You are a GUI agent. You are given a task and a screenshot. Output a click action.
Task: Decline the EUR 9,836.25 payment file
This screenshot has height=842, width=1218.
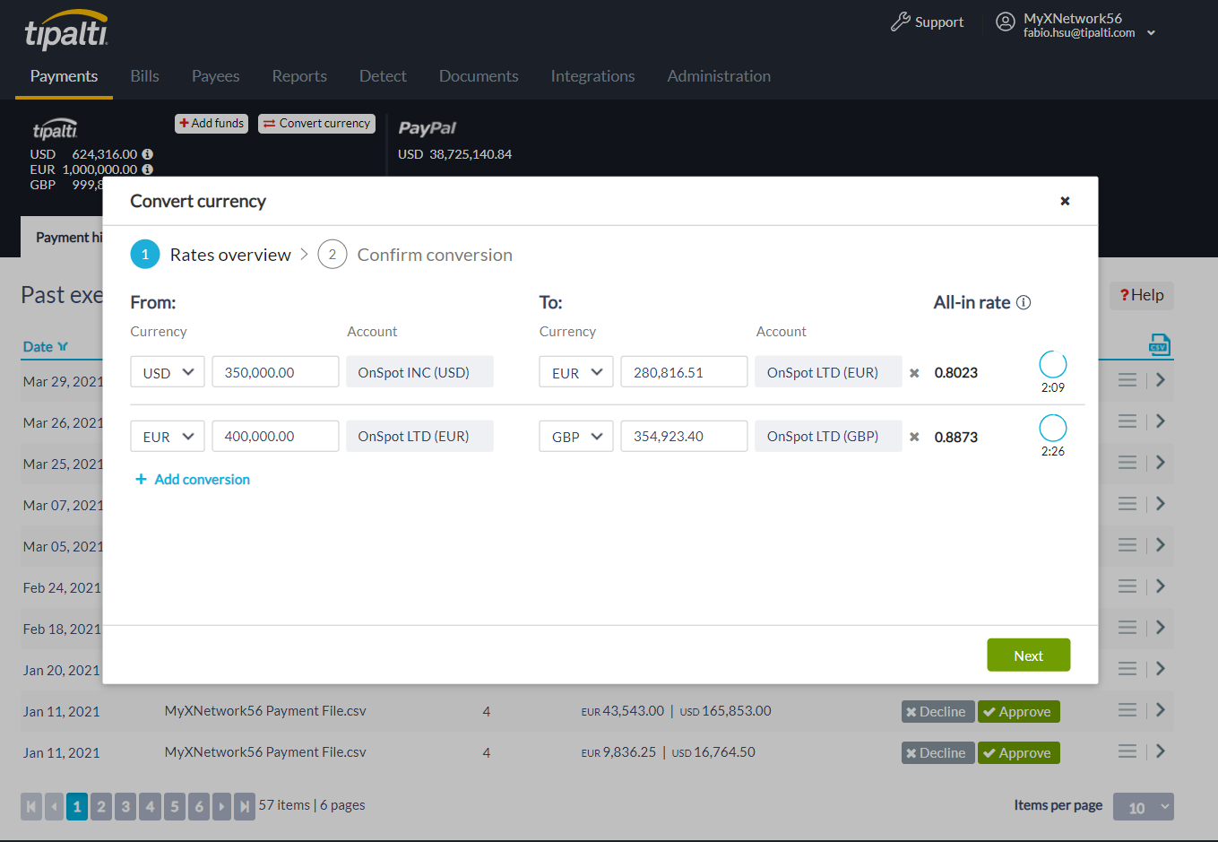937,753
